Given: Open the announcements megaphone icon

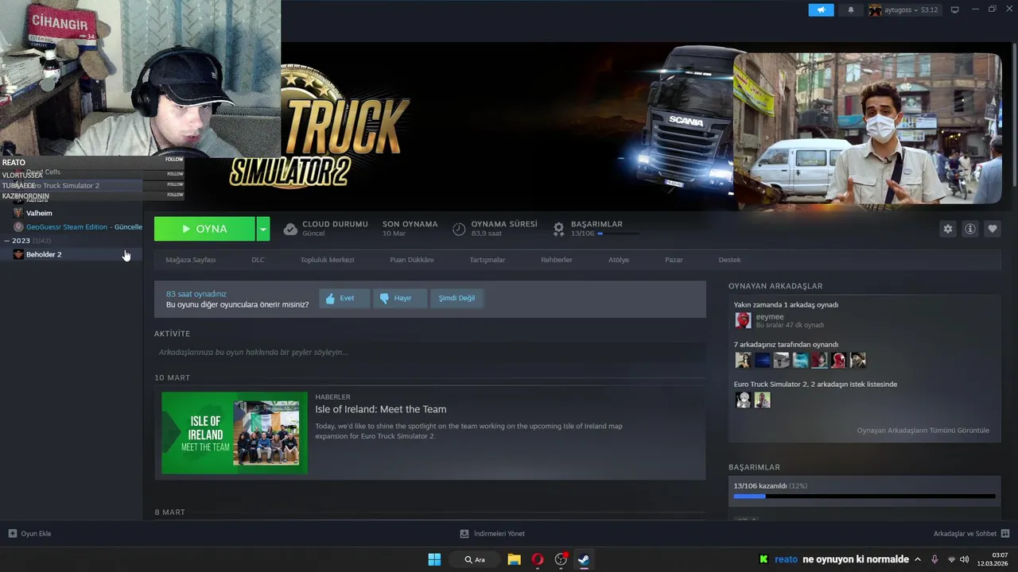Looking at the screenshot, I should (x=821, y=10).
